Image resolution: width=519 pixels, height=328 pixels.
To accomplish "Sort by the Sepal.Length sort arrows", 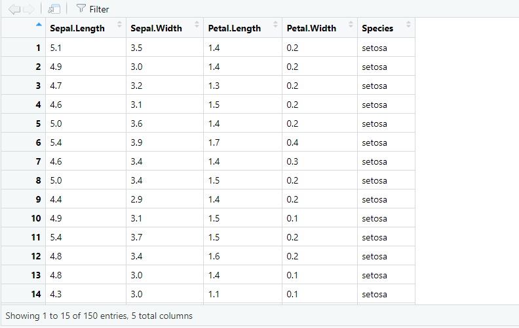I will [119, 25].
